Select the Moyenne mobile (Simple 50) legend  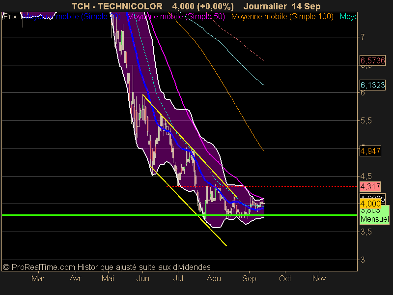pyautogui.click(x=176, y=17)
